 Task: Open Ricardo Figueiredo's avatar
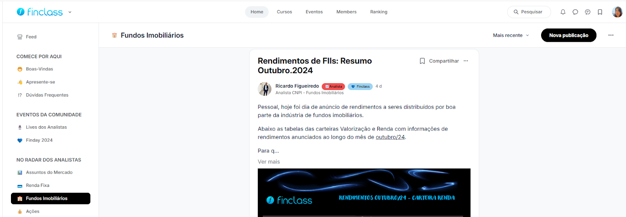click(264, 89)
